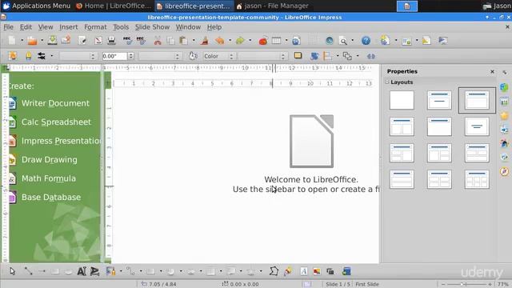The width and height of the screenshot is (512, 288).
Task: Click the Navigator compass icon in toolbar
Action: coord(330,41)
